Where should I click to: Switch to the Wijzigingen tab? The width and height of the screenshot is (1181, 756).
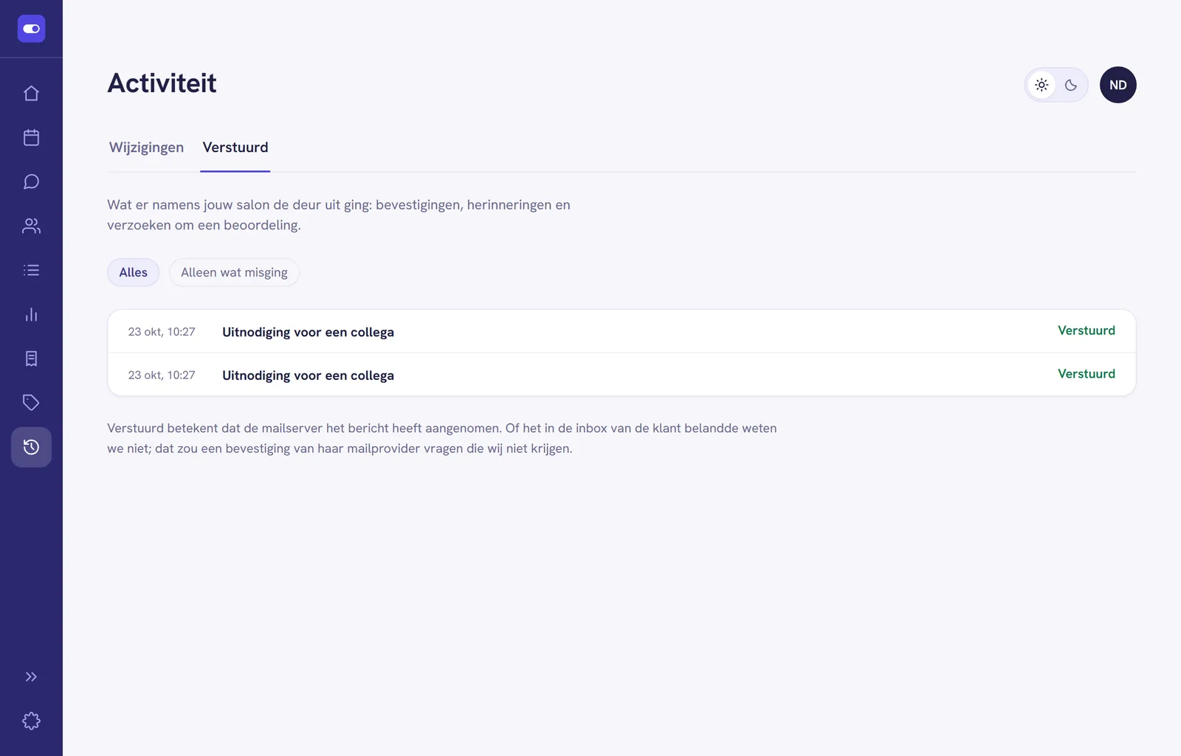[x=146, y=148]
